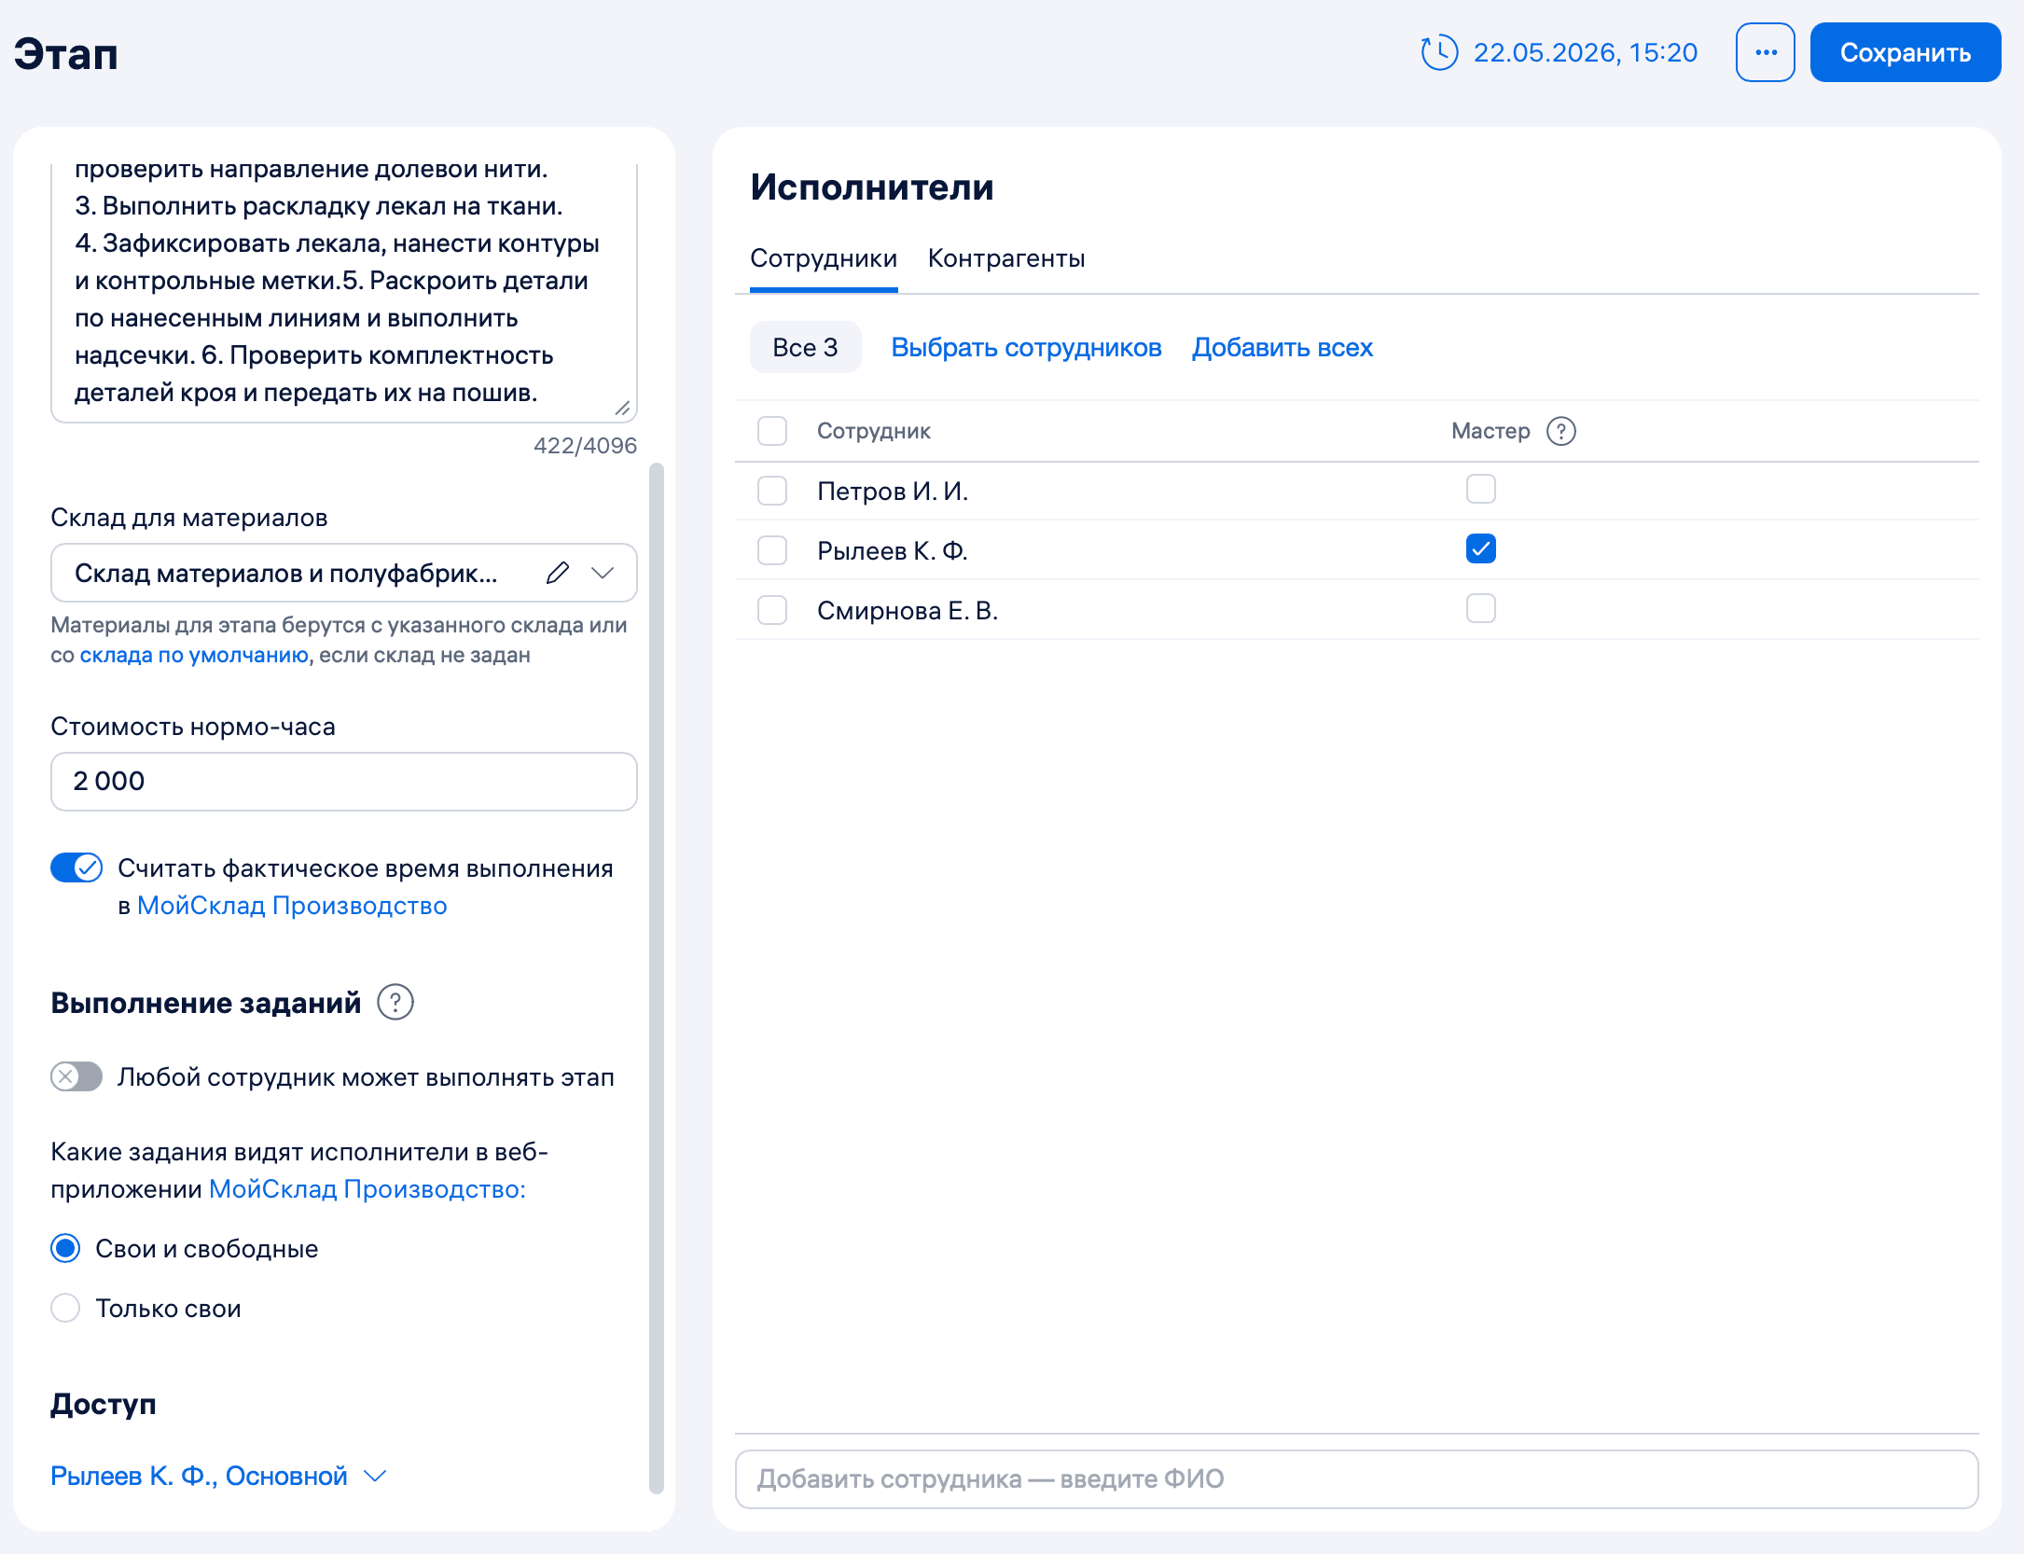Click the employee name Петров И. И.
Image resolution: width=2024 pixels, height=1554 pixels.
[893, 491]
